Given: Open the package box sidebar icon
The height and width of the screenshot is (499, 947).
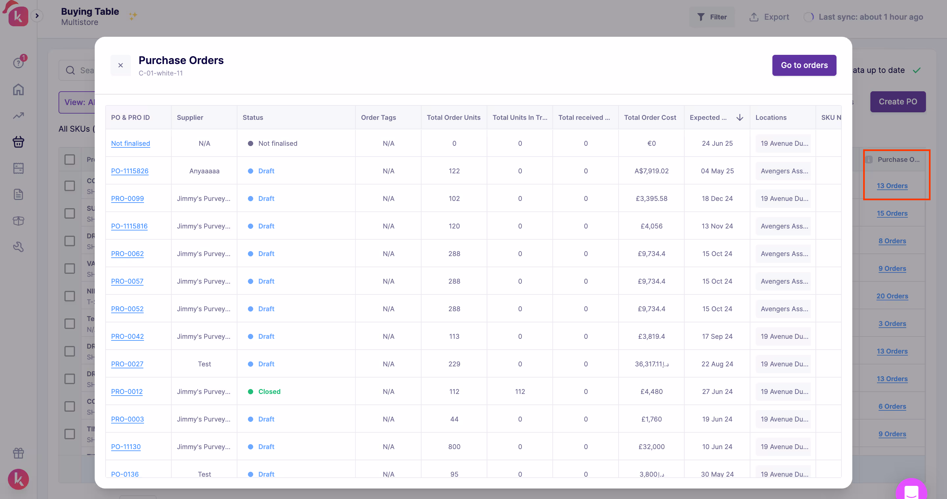Looking at the screenshot, I should coord(18,221).
